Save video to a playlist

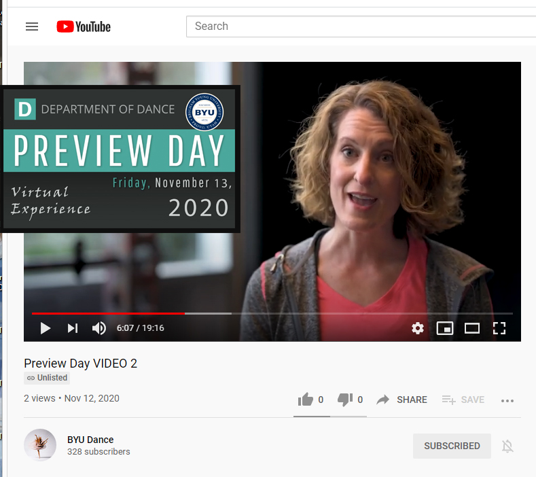[x=463, y=400]
